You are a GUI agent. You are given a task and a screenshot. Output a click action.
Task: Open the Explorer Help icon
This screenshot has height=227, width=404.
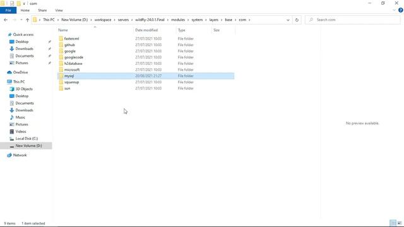[400, 10]
